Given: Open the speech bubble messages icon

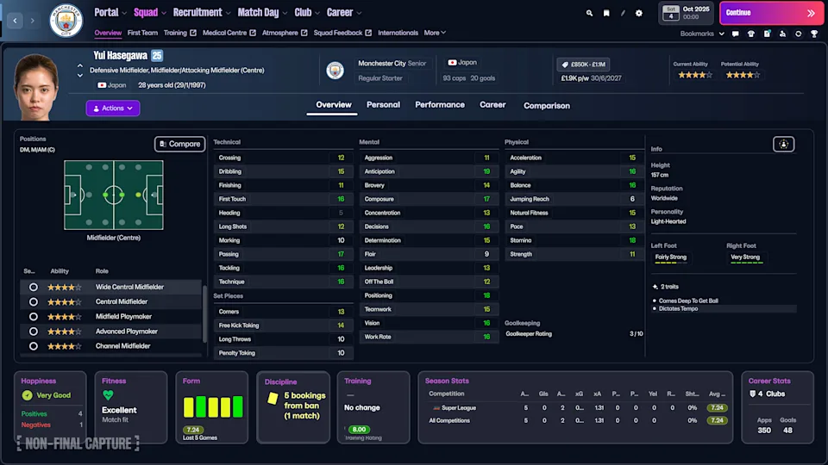Looking at the screenshot, I should [735, 34].
